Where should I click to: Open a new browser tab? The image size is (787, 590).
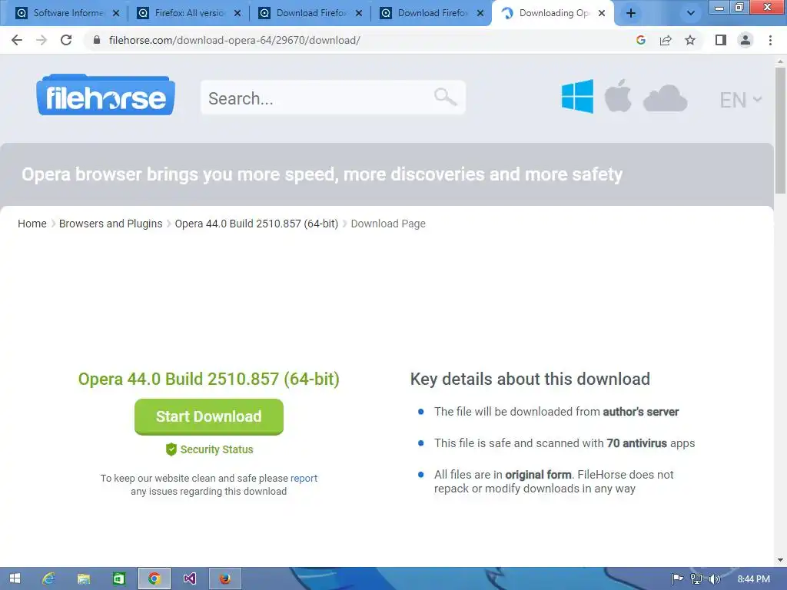pos(631,13)
